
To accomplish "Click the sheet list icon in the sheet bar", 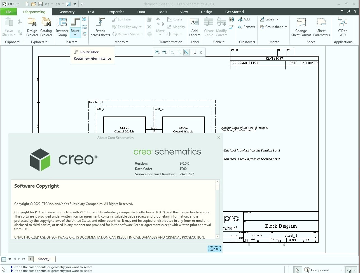I will point(3,259).
